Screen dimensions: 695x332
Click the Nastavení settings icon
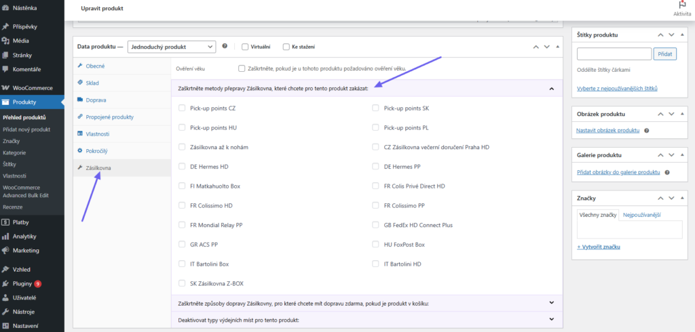[x=5, y=327]
